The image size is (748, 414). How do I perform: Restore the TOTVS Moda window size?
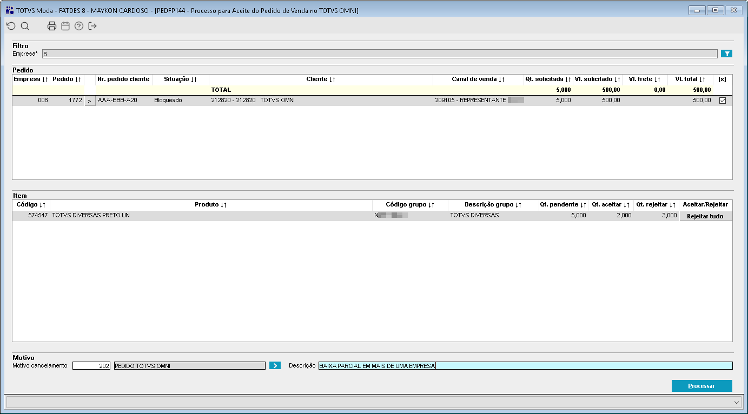click(x=714, y=10)
